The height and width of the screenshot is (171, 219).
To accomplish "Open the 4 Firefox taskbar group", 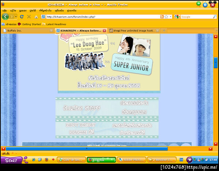I will [101, 160].
